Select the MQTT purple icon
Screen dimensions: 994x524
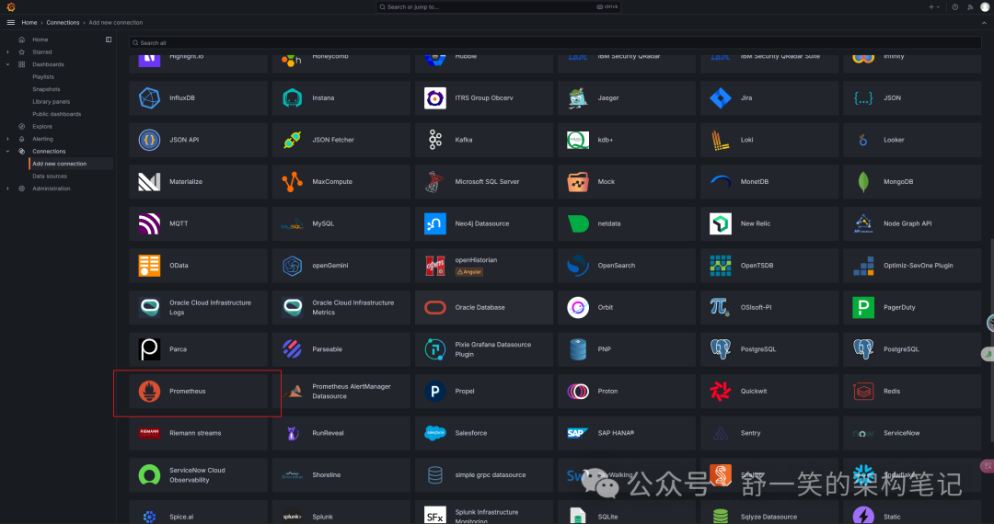click(x=150, y=223)
